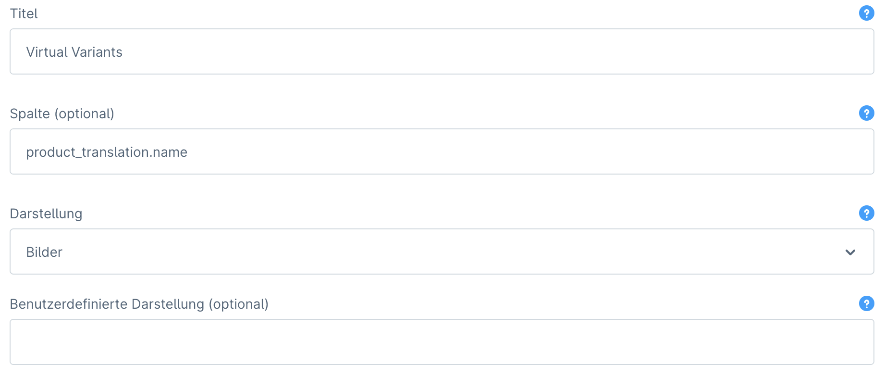Click the 'Titel' field label
Screen dimensions: 885x377
pyautogui.click(x=24, y=13)
